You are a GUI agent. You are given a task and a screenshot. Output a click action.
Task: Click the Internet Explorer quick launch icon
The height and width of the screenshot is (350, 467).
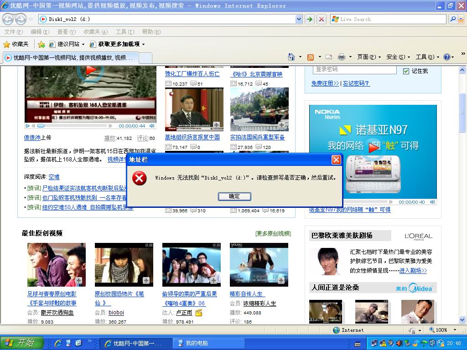tap(58, 343)
